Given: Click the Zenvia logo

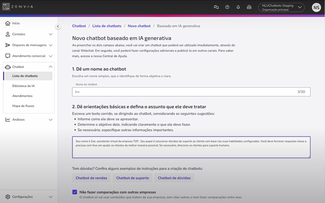Looking at the screenshot, I should point(18,7).
